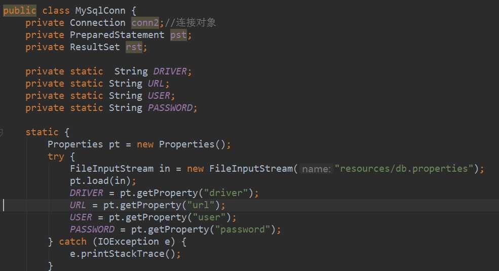The image size is (499, 271).
Task: Click the "resources/db.properties" string
Action: (x=404, y=169)
